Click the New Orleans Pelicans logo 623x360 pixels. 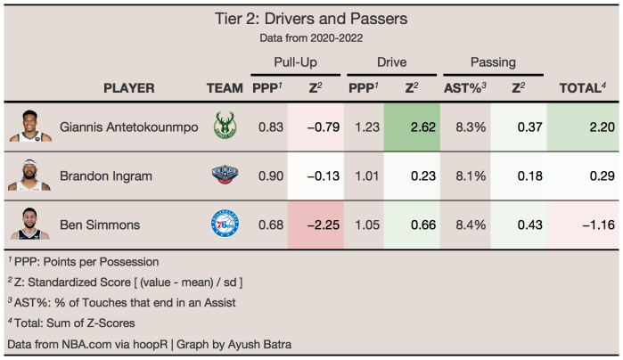(x=225, y=176)
